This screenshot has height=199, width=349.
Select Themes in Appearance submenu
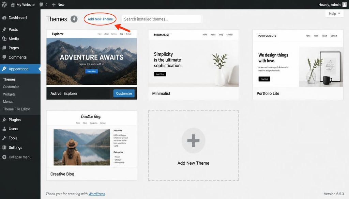[9, 79]
